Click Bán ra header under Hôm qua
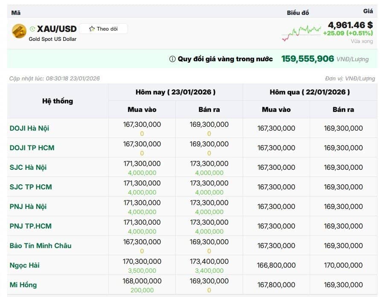This screenshot has width=380, height=297. [343, 109]
